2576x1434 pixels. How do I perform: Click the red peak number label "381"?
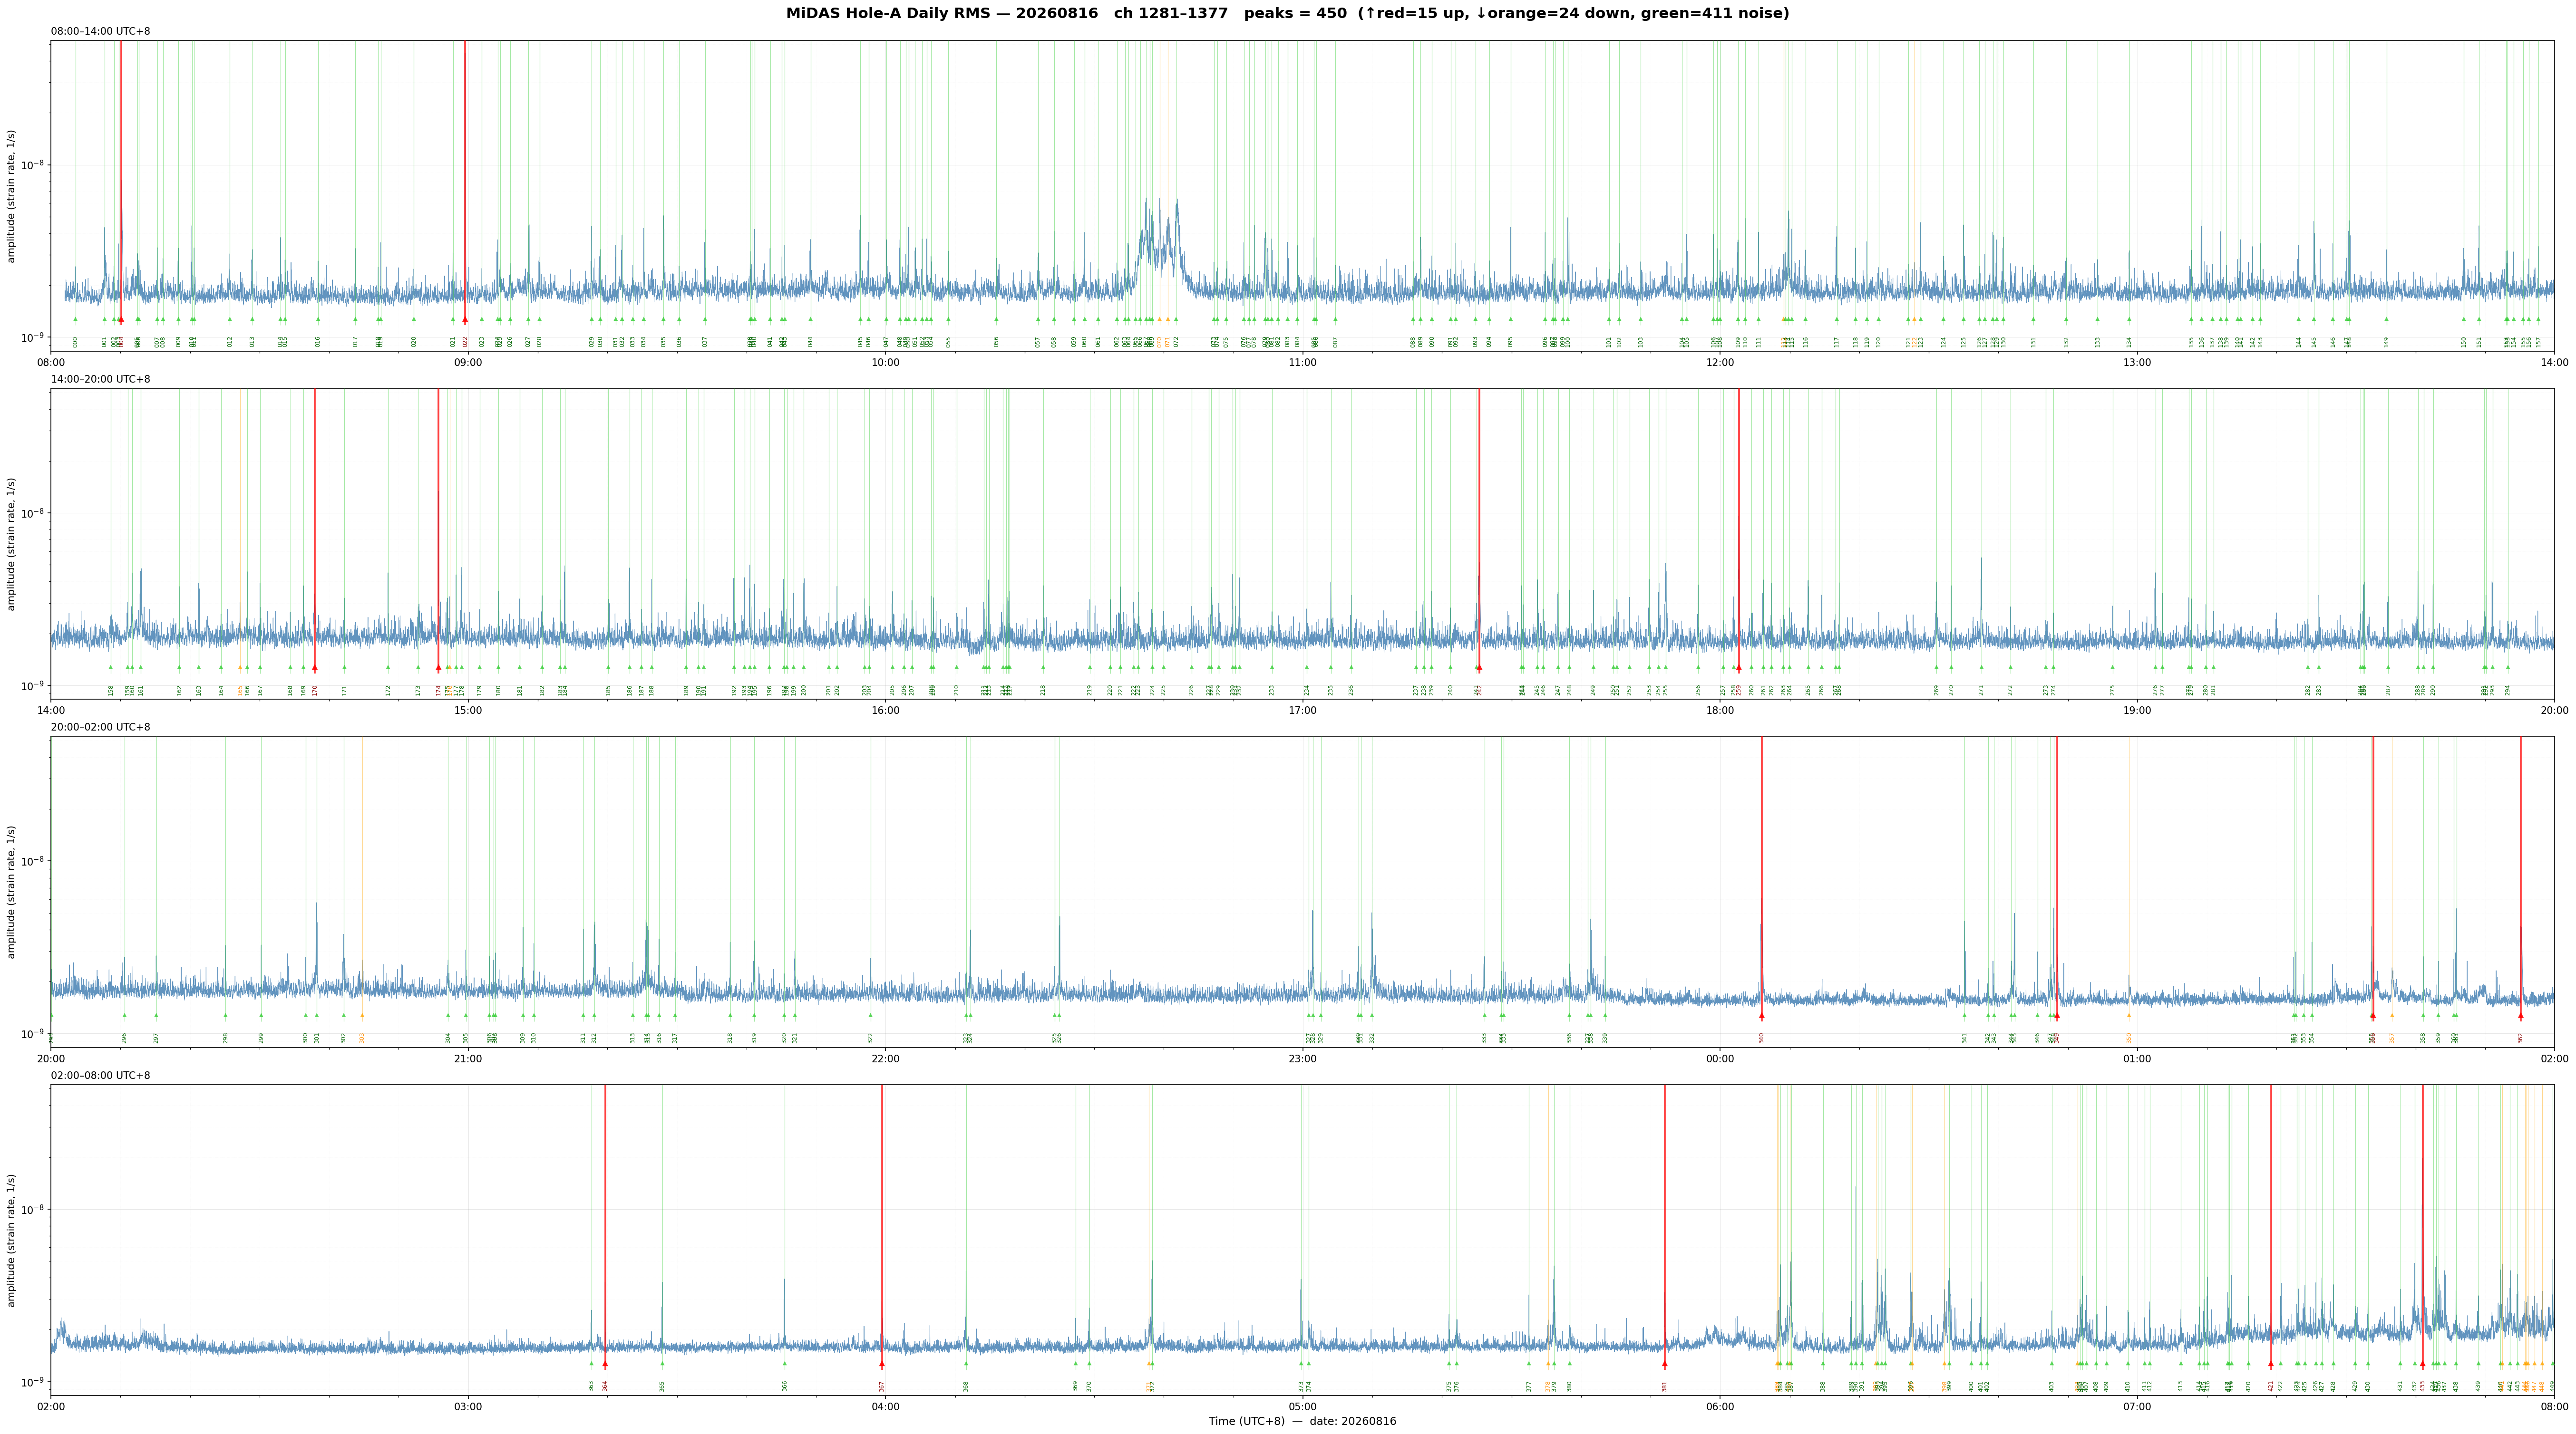coord(1665,1386)
